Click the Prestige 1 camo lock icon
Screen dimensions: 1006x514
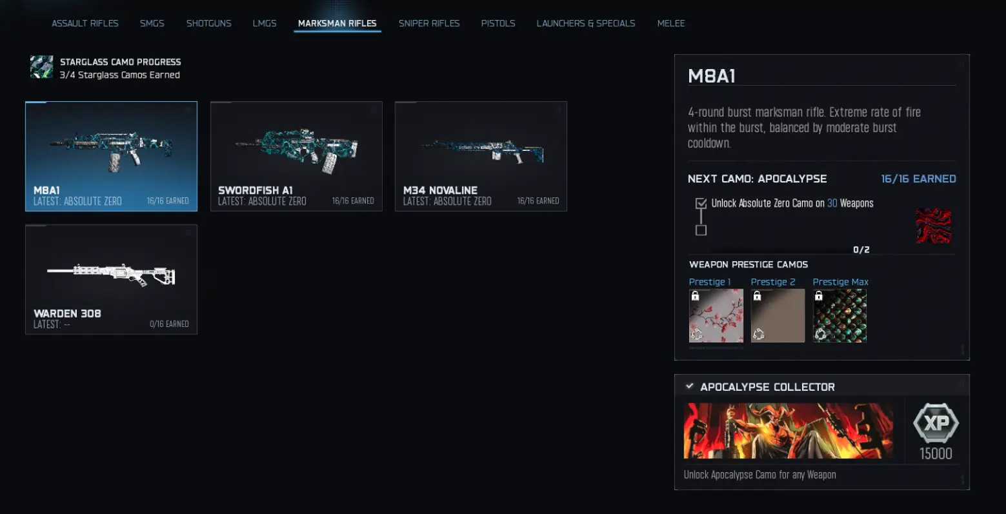click(x=696, y=296)
